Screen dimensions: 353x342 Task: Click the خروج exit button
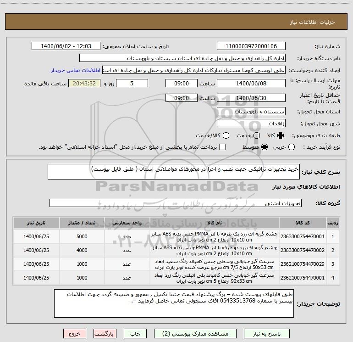coord(75,334)
